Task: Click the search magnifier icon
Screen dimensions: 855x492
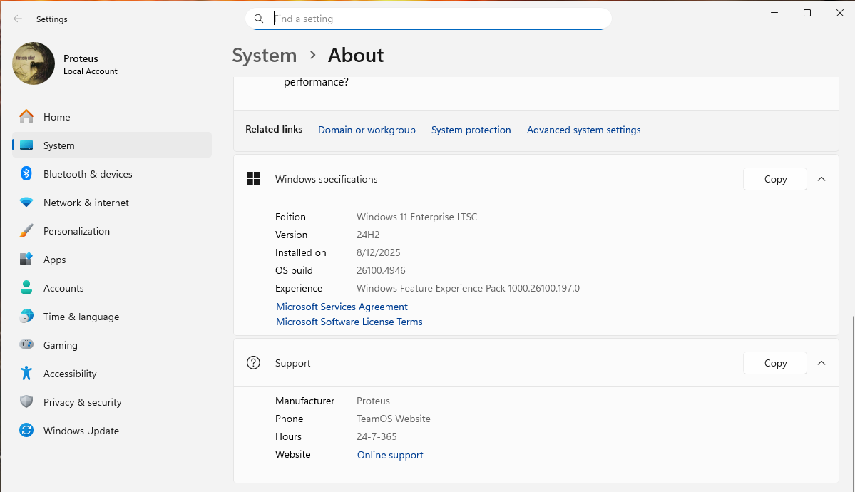Action: point(259,19)
